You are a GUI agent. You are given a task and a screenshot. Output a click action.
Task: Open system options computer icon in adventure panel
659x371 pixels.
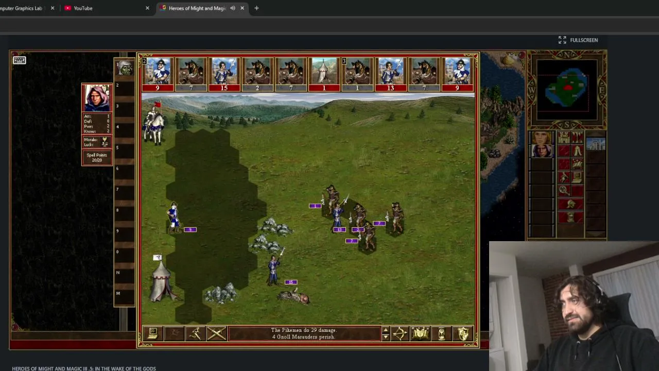point(577,178)
